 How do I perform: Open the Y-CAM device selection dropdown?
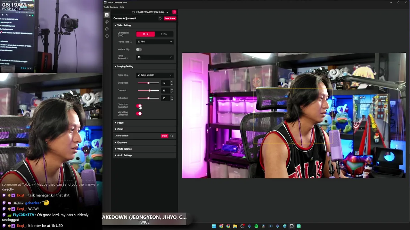click(x=151, y=12)
